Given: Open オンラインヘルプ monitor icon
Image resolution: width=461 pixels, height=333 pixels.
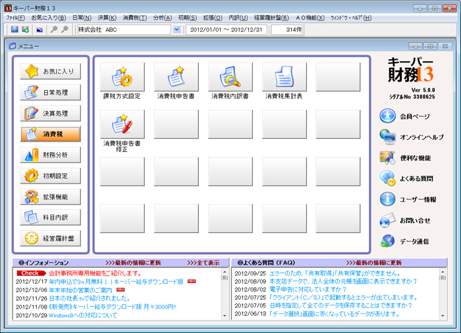Looking at the screenshot, I should pos(387,137).
